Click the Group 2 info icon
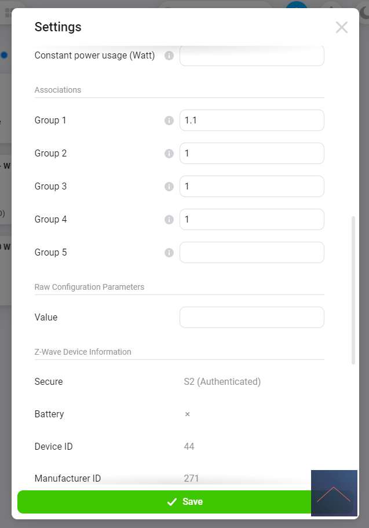Image resolution: width=369 pixels, height=528 pixels. 169,154
